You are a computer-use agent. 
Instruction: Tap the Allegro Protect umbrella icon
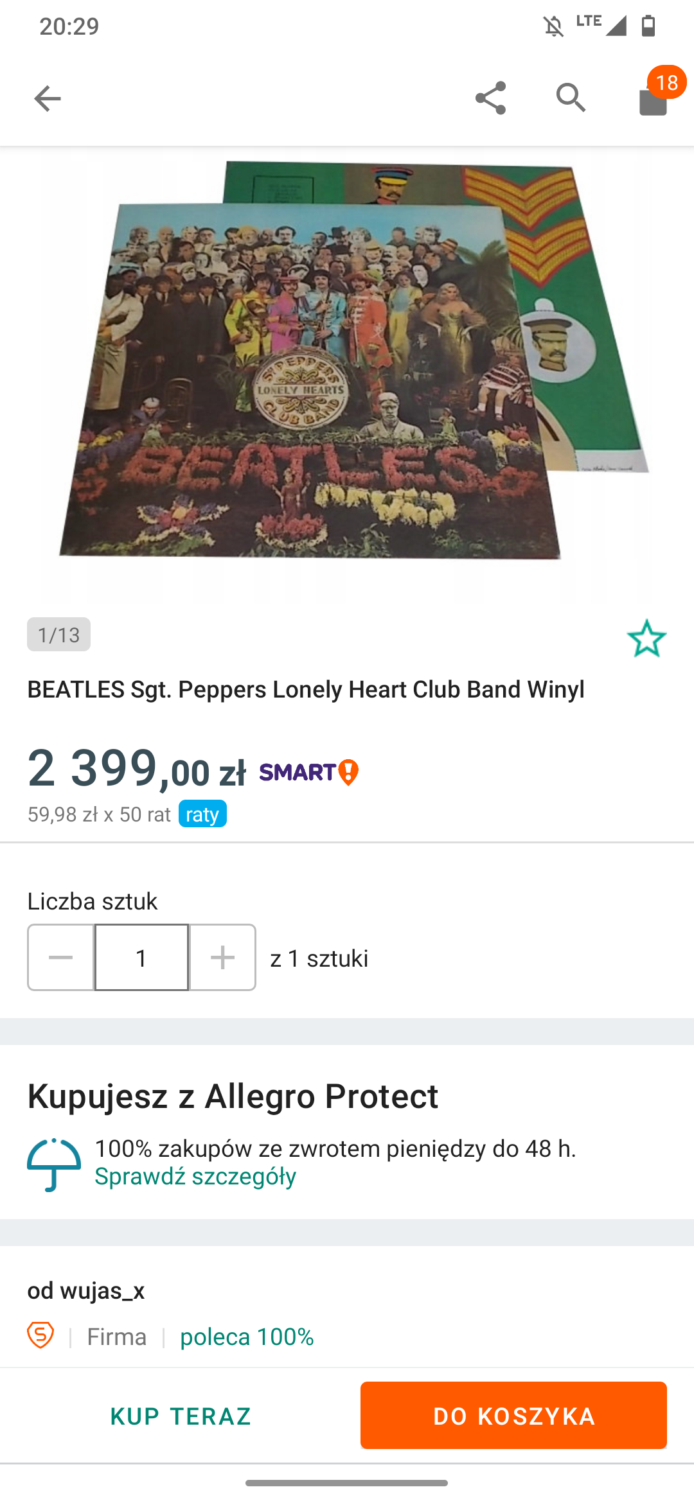[54, 1164]
